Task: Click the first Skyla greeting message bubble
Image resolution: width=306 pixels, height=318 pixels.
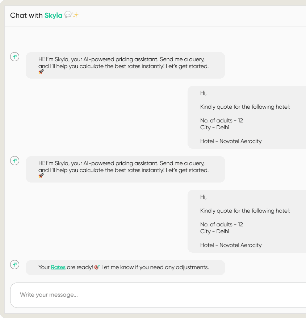Action: (x=125, y=65)
